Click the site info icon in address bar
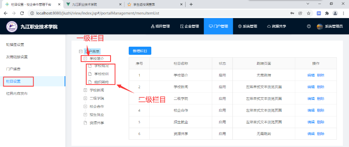 (32, 13)
